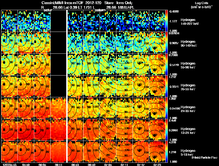Click the '120T05:53' time label
Viewport: 219px width, 166px height.
(10, 165)
